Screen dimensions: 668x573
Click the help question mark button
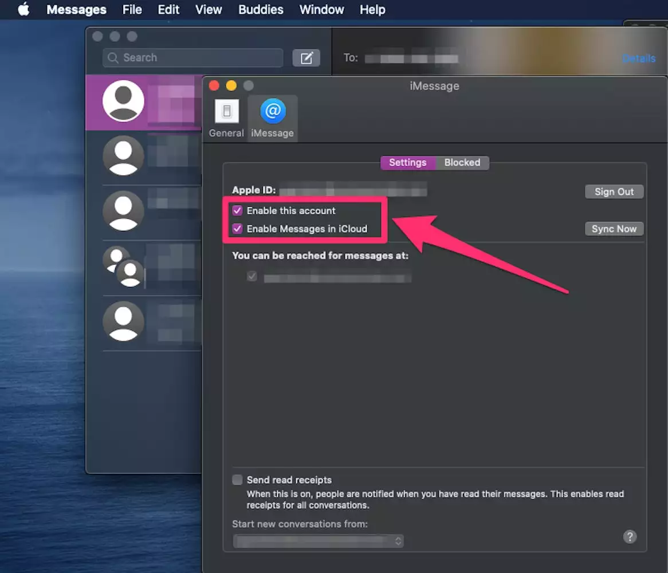click(630, 536)
